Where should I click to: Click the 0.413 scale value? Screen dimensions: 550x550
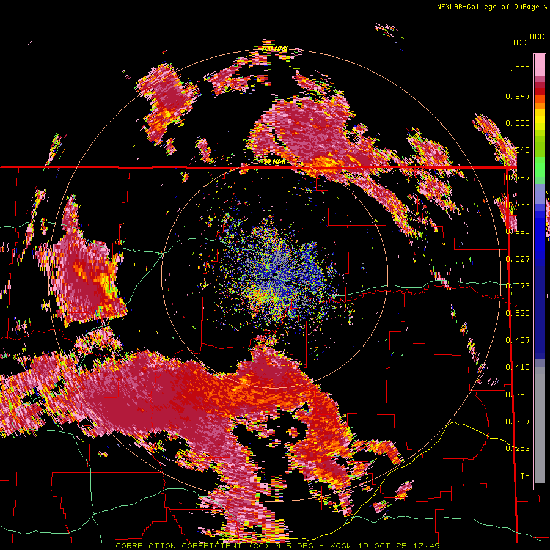518,367
